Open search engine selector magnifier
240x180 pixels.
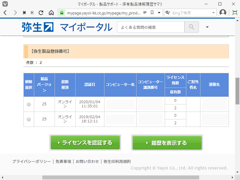(x=168, y=13)
